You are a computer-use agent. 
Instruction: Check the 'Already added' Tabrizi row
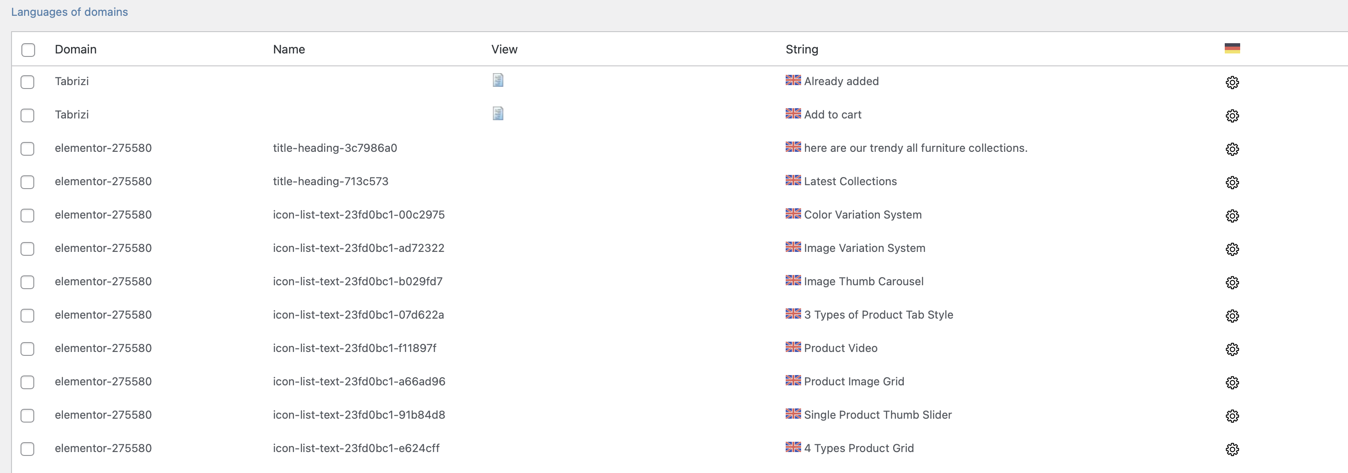click(x=27, y=82)
